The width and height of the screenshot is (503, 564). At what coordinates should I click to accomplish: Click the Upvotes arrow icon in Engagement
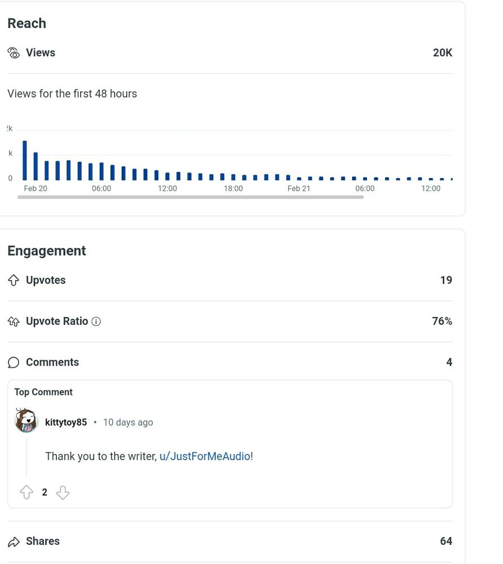(13, 280)
